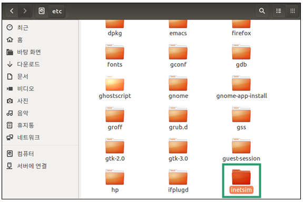The height and width of the screenshot is (202, 303).
Task: Click the computer root icon in path bar
Action: pos(42,11)
